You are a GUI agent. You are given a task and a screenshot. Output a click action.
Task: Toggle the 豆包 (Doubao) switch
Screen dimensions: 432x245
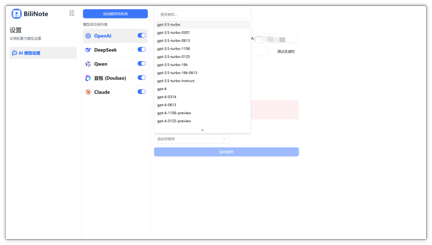click(142, 78)
